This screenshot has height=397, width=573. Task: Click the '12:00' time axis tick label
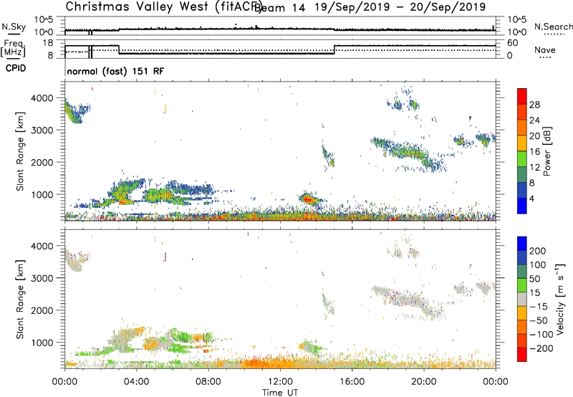point(280,382)
